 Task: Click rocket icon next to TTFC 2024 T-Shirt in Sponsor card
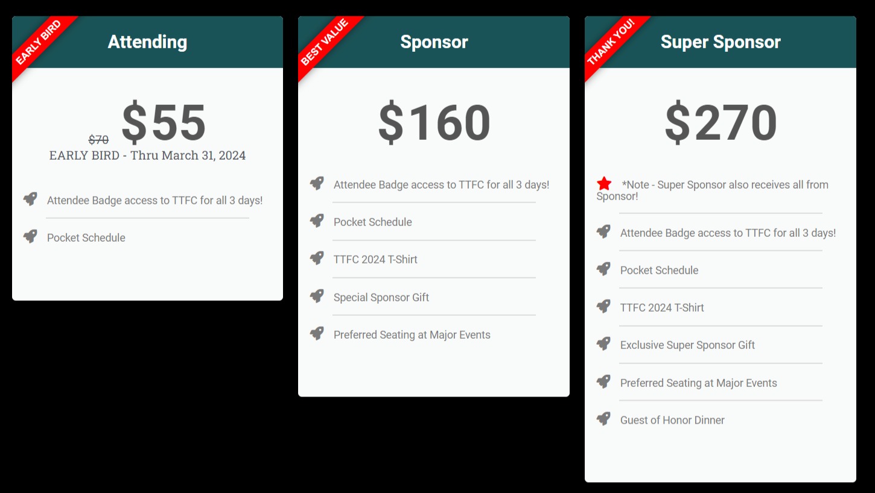pos(317,258)
